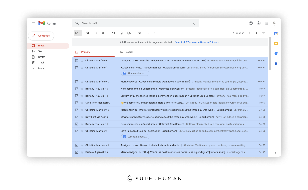Open Google Keep side panel icon

[276, 44]
